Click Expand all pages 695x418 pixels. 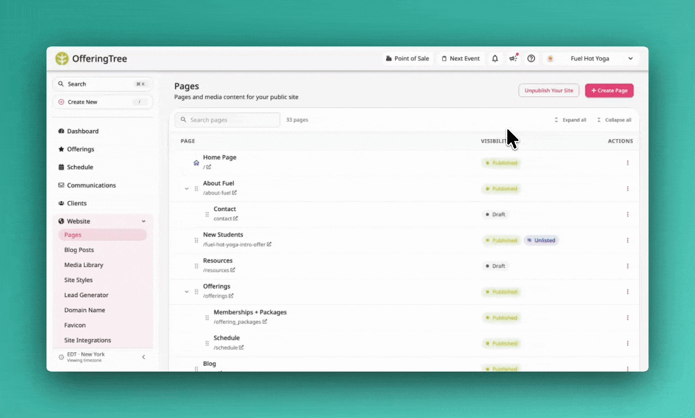click(x=571, y=120)
